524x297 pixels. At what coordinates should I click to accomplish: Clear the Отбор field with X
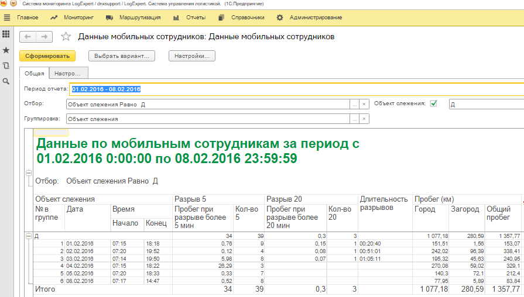click(x=364, y=105)
